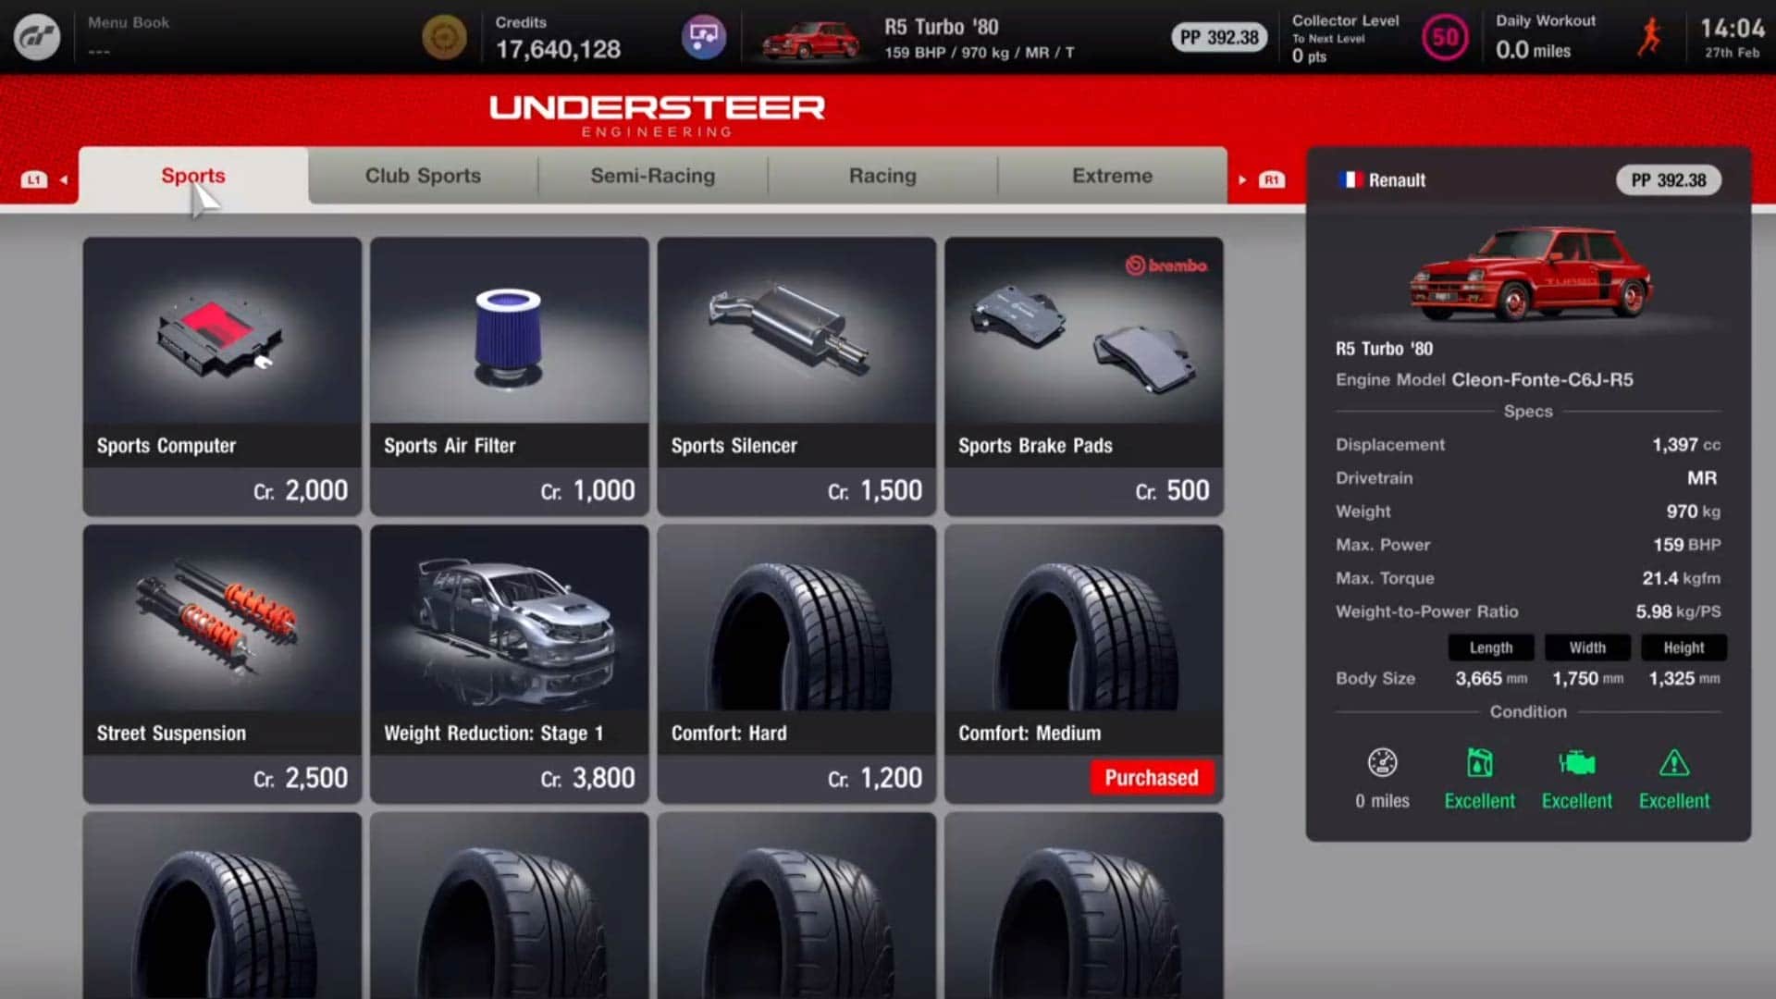Image resolution: width=1776 pixels, height=999 pixels.
Task: Click the Daily Workout runner icon
Action: coord(1649,37)
